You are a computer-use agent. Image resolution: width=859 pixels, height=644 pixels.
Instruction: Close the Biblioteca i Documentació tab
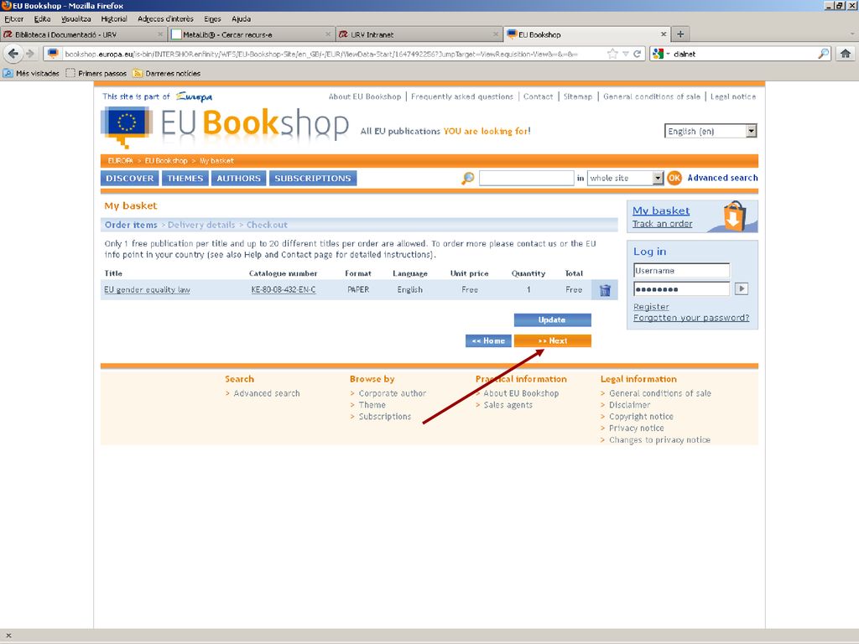160,34
